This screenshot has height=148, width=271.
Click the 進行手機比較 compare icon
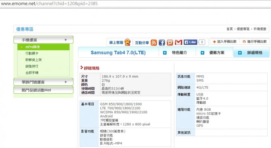tap(244, 42)
